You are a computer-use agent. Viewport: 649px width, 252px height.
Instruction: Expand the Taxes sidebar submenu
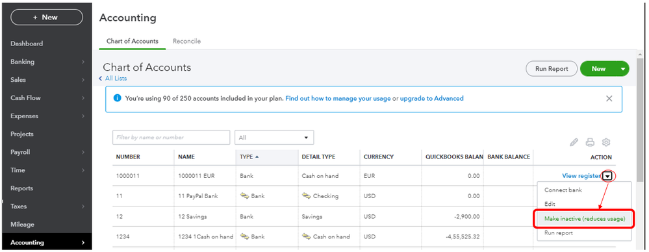(83, 206)
